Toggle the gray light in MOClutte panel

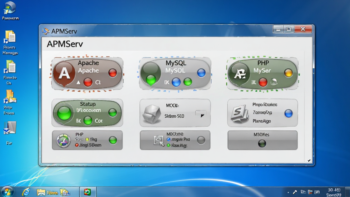coord(201,140)
